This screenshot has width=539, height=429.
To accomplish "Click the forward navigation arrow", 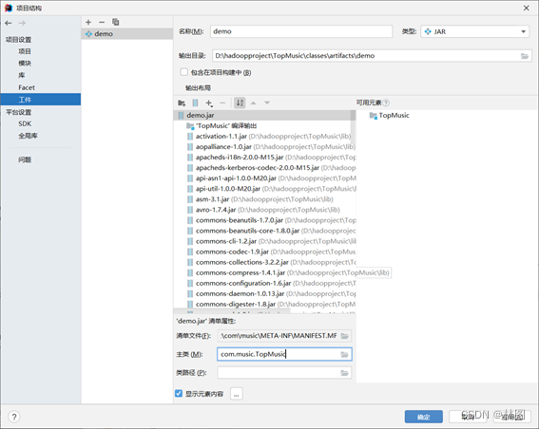I will tap(22, 23).
